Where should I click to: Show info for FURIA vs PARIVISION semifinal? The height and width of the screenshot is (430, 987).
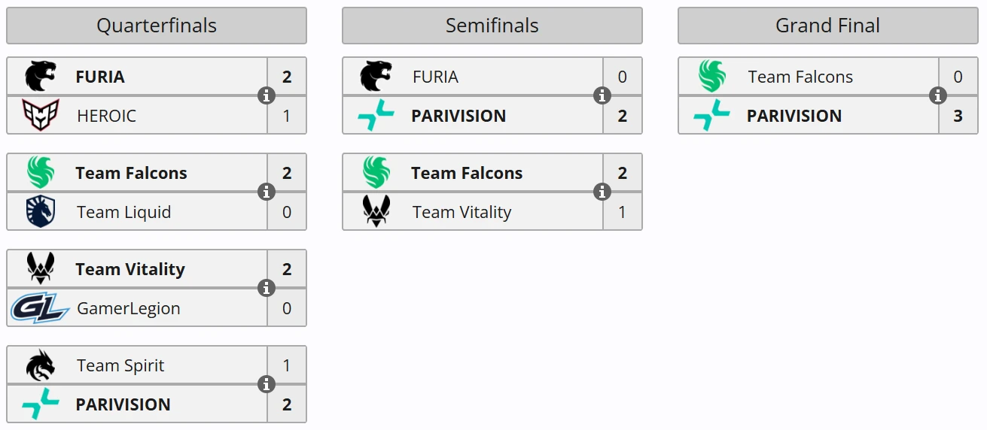(x=602, y=95)
